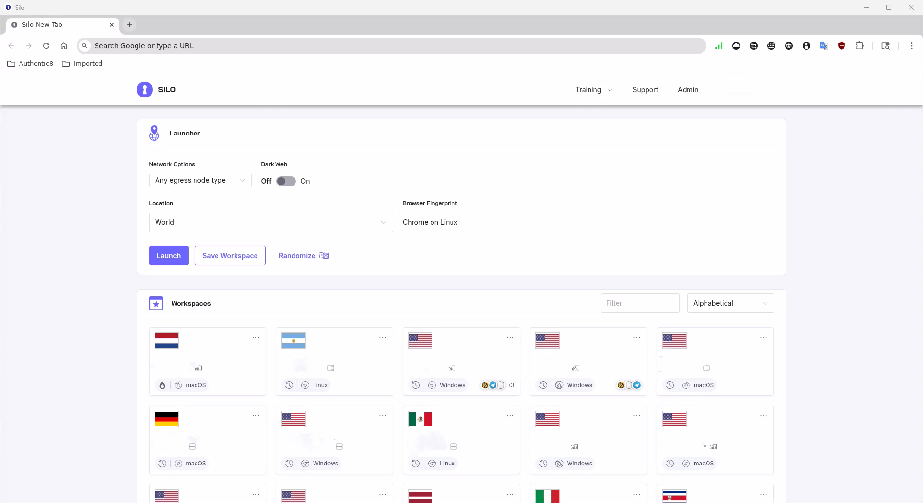
Task: Open the Argentina flag workspace
Action: click(x=294, y=341)
